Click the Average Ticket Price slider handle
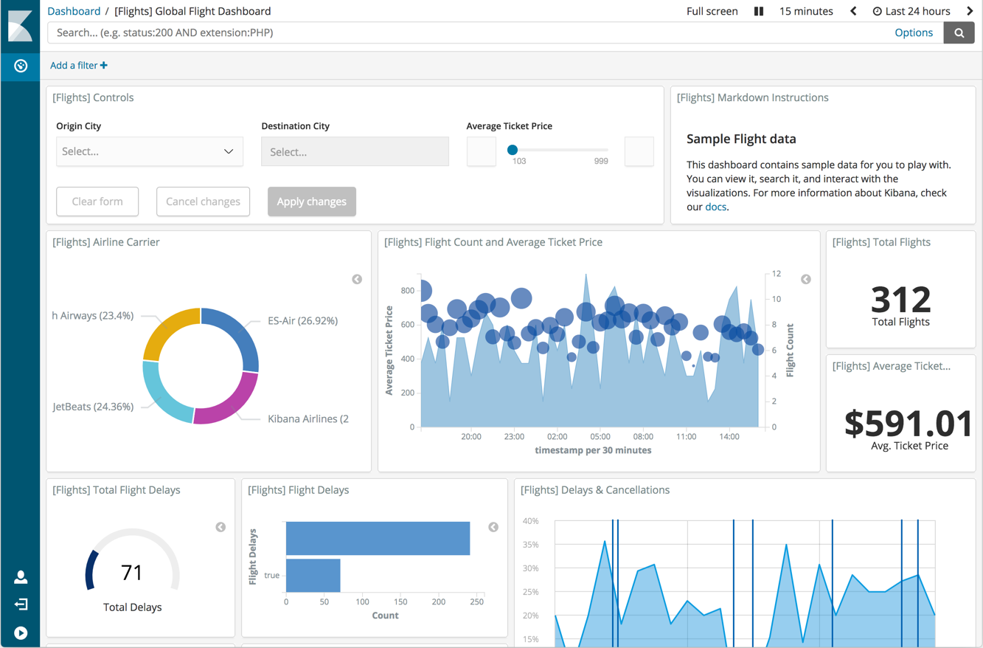Image resolution: width=983 pixels, height=648 pixels. click(513, 150)
